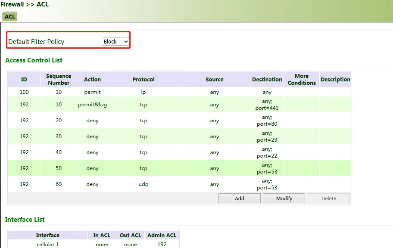The width and height of the screenshot is (393, 248).
Task: Select the permit&log action cell
Action: pyautogui.click(x=92, y=105)
